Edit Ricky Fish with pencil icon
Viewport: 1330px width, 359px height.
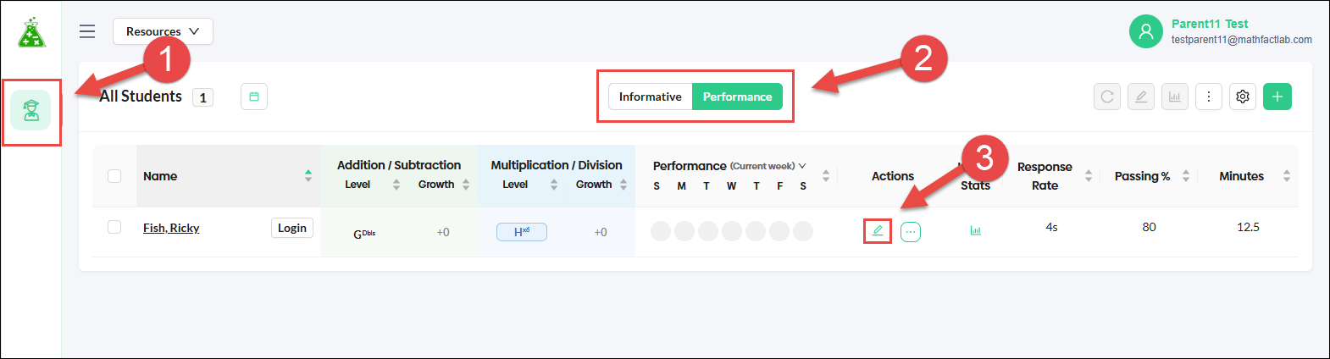pyautogui.click(x=878, y=230)
